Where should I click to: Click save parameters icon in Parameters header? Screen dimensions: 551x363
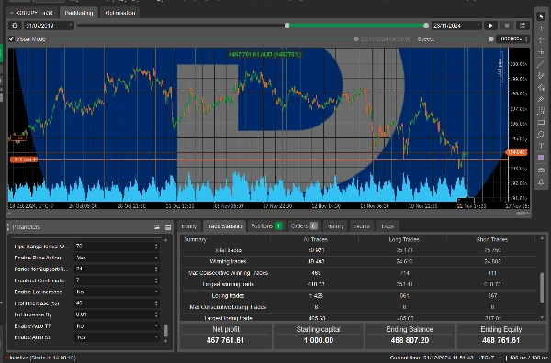click(x=168, y=227)
